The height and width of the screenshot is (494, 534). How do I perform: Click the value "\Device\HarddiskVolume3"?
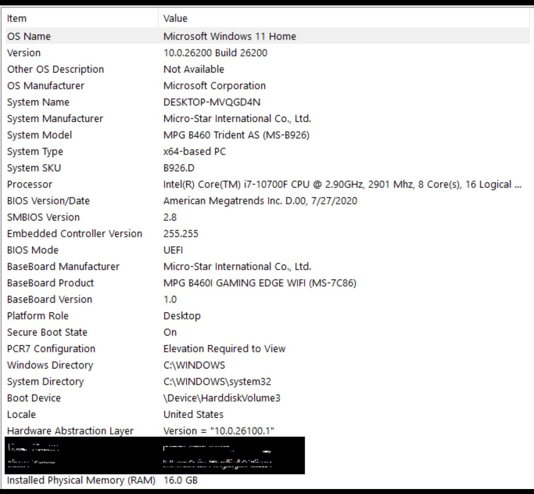point(222,398)
